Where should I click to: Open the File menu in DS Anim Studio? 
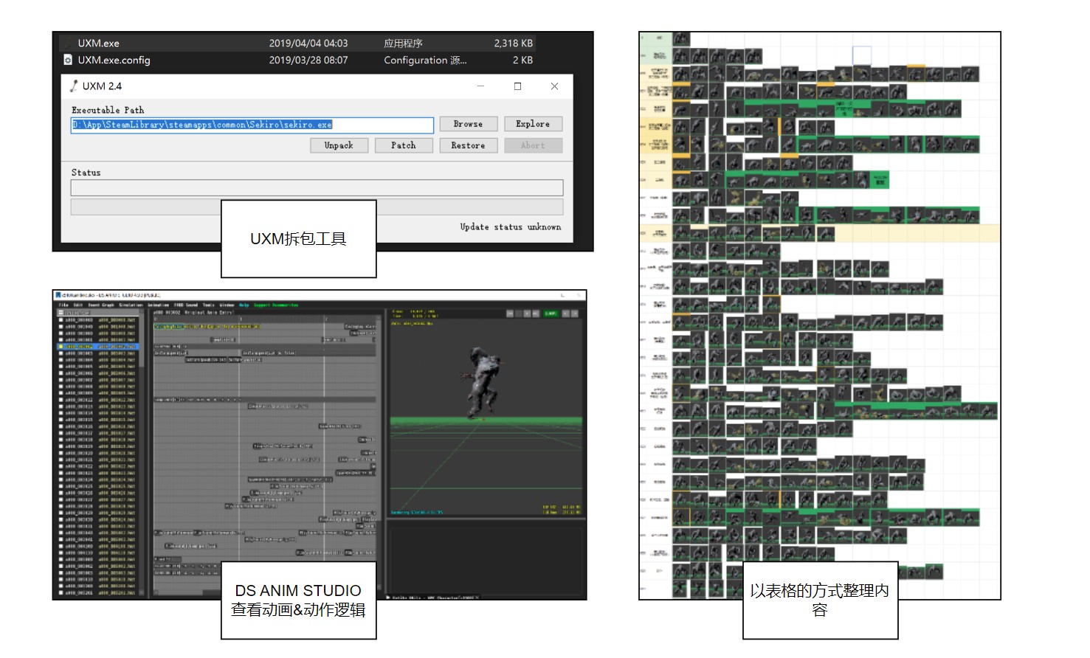(x=63, y=305)
